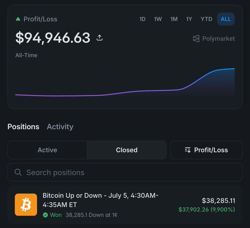Click the green Won checkmark icon
The height and width of the screenshot is (228, 250).
pos(45,215)
